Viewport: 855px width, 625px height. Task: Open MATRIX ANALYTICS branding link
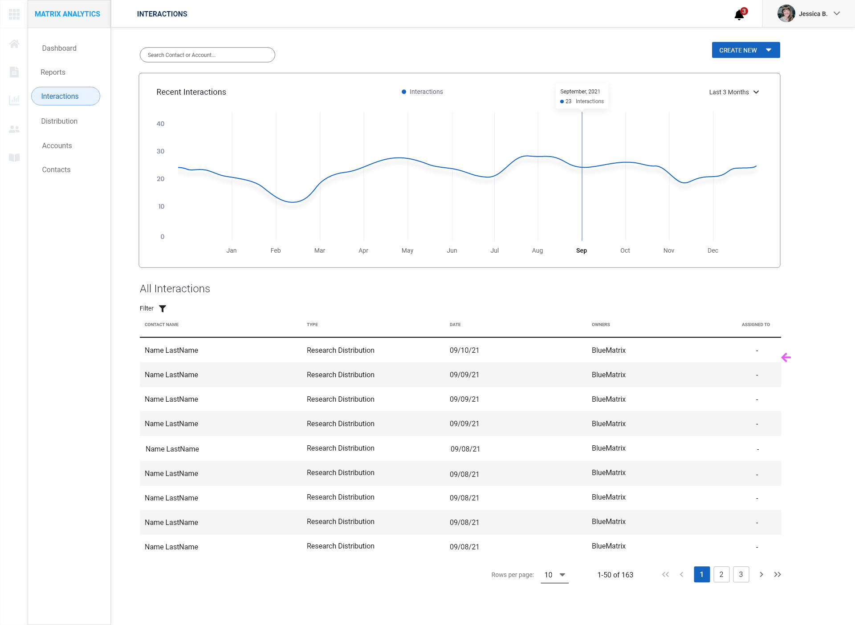point(67,14)
